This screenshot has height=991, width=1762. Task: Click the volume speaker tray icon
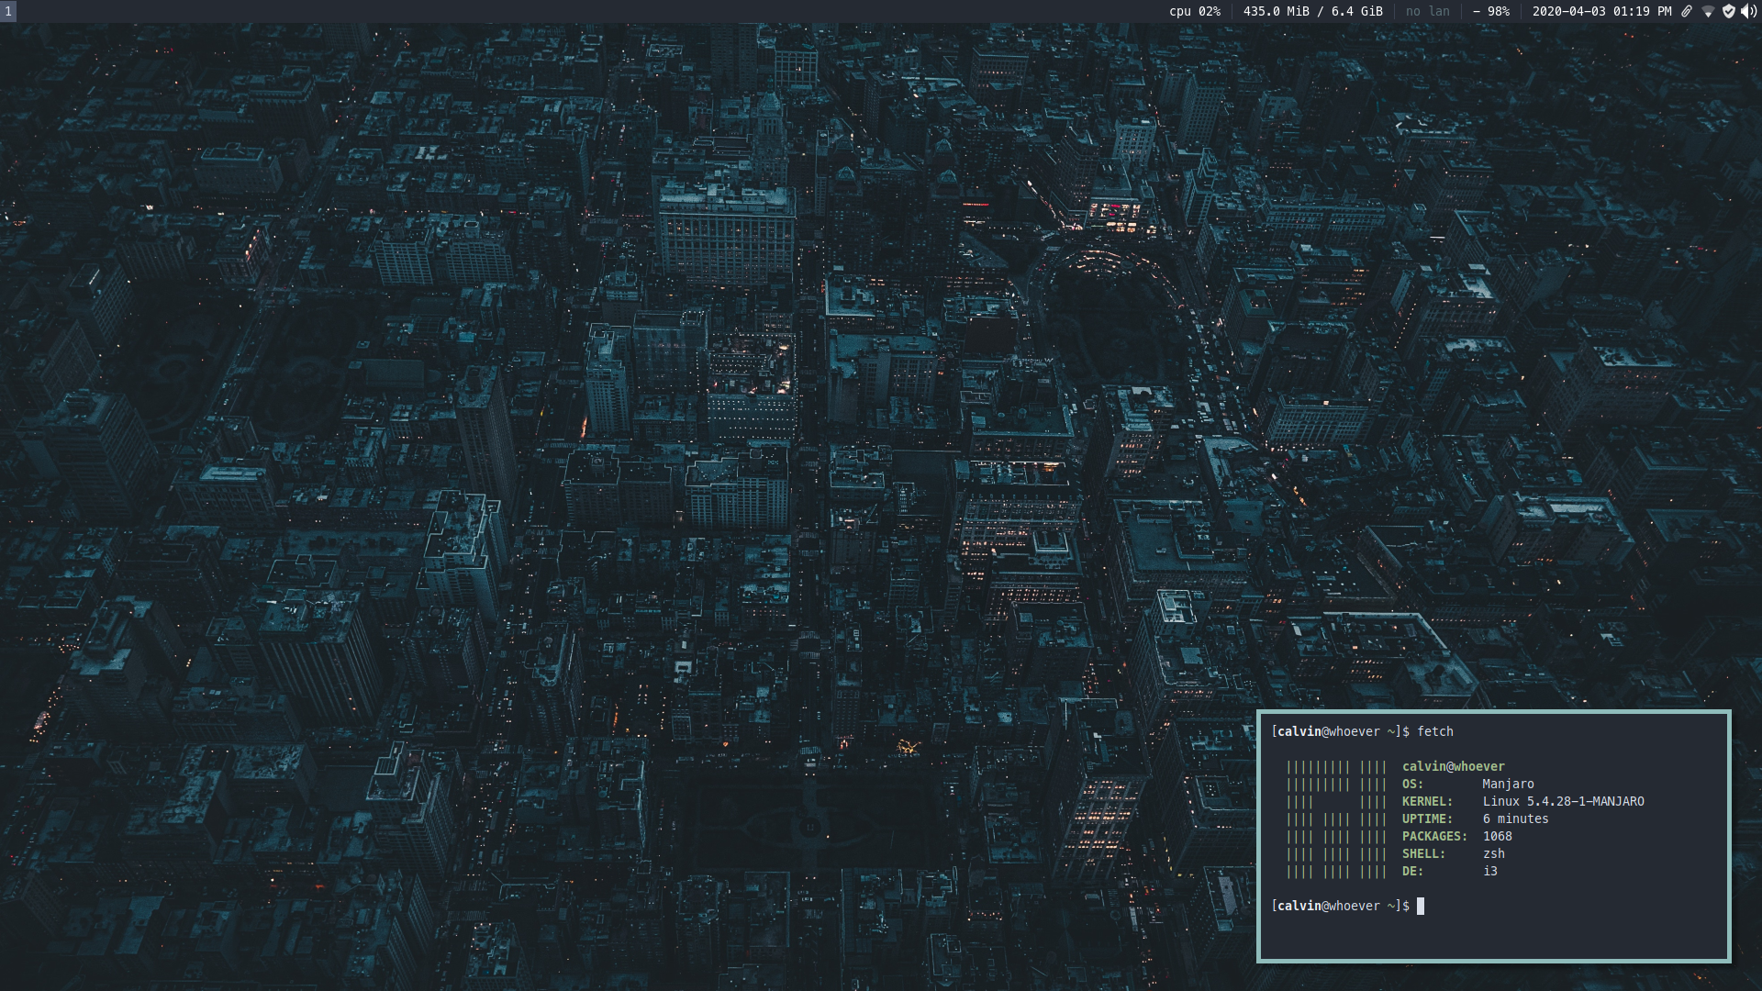(1748, 11)
